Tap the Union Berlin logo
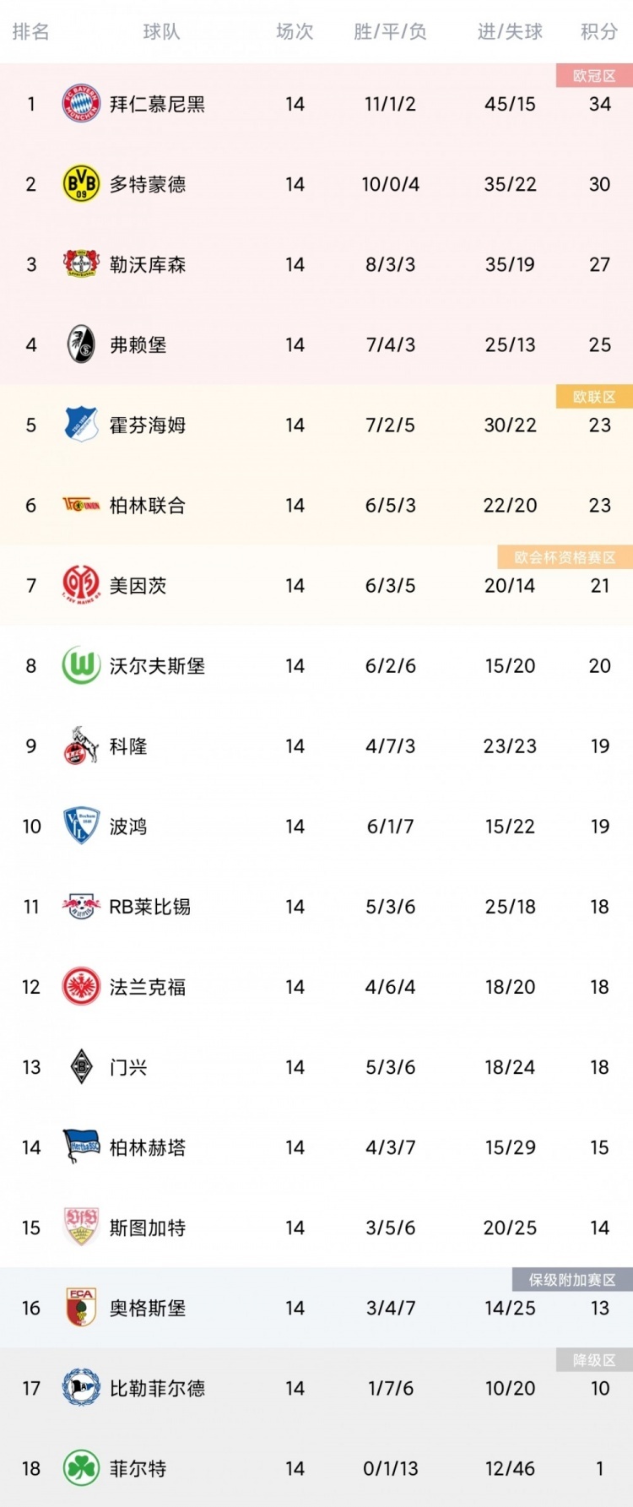This screenshot has height=1507, width=633. [x=81, y=505]
